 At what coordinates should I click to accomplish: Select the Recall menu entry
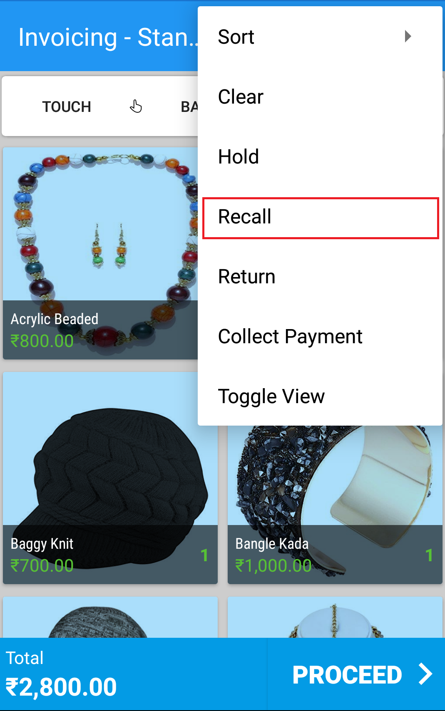coord(320,217)
